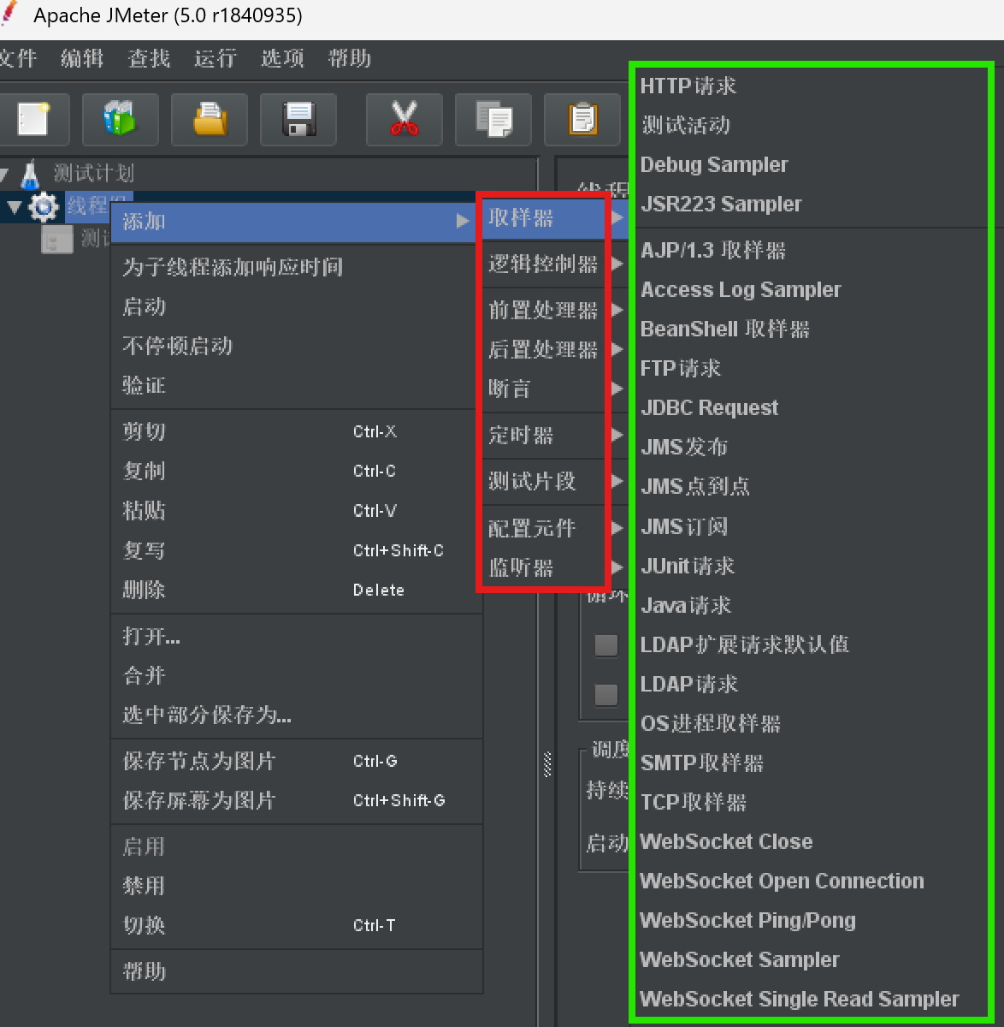
Task: Add an AJP/1.3 取样器
Action: pos(811,250)
